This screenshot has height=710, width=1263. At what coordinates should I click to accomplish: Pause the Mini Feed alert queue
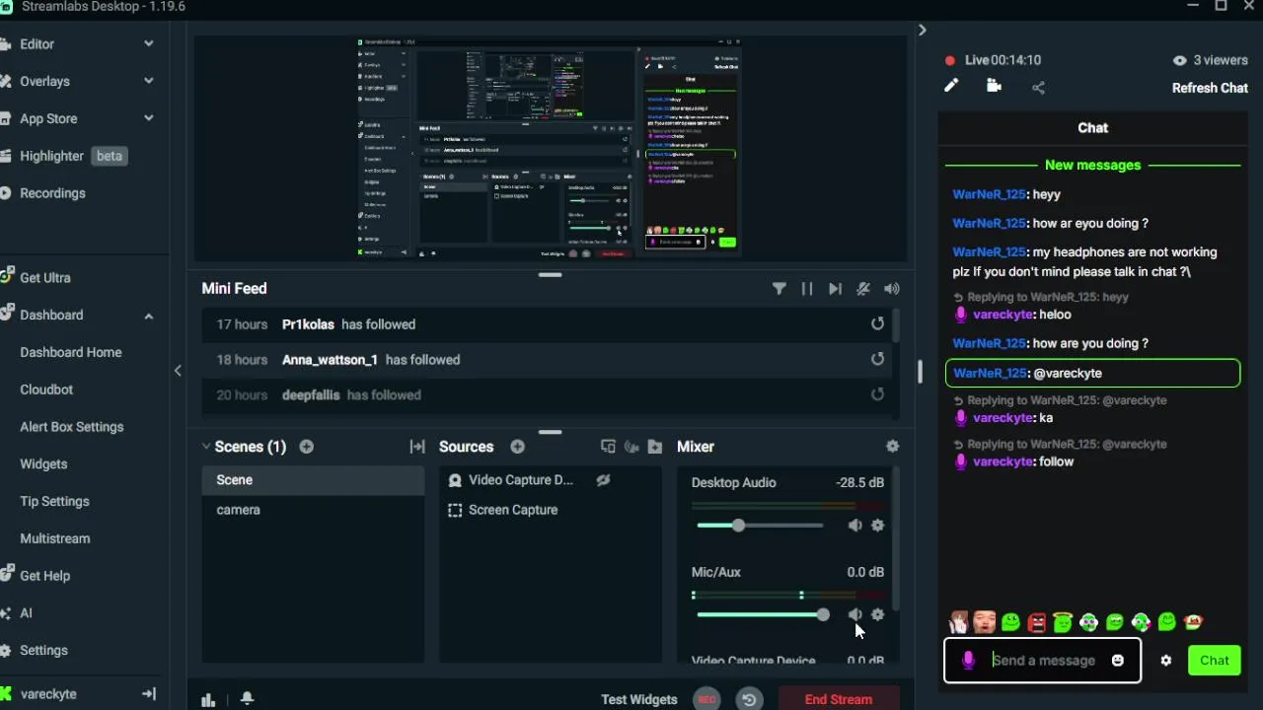click(x=807, y=289)
